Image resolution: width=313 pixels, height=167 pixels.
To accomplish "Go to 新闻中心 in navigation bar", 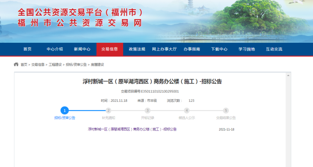I will (x=82, y=49).
